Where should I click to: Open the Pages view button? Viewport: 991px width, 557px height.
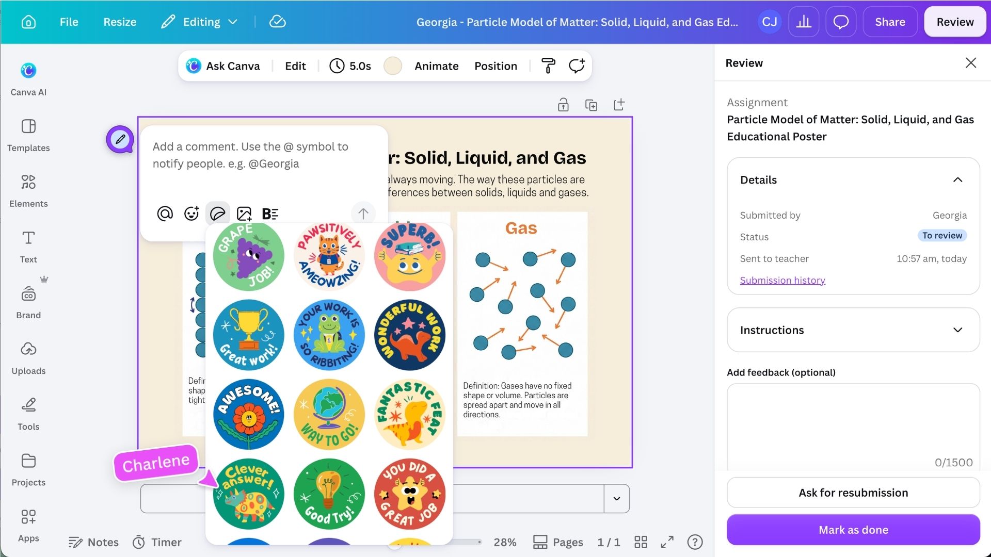pos(558,542)
